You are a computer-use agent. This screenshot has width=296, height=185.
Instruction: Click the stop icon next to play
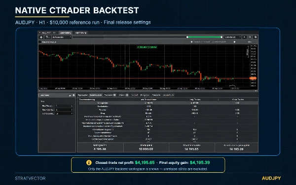click(250, 37)
